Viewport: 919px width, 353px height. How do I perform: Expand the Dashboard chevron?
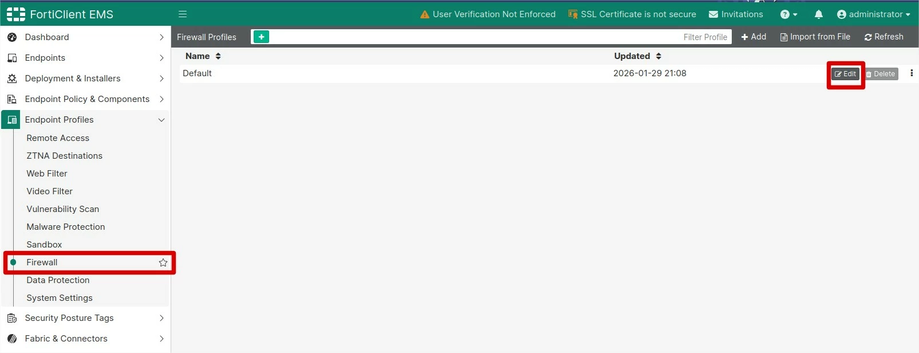tap(161, 37)
